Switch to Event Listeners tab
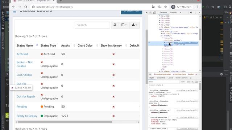Viewport: 232px width, 130px height. click(182, 78)
